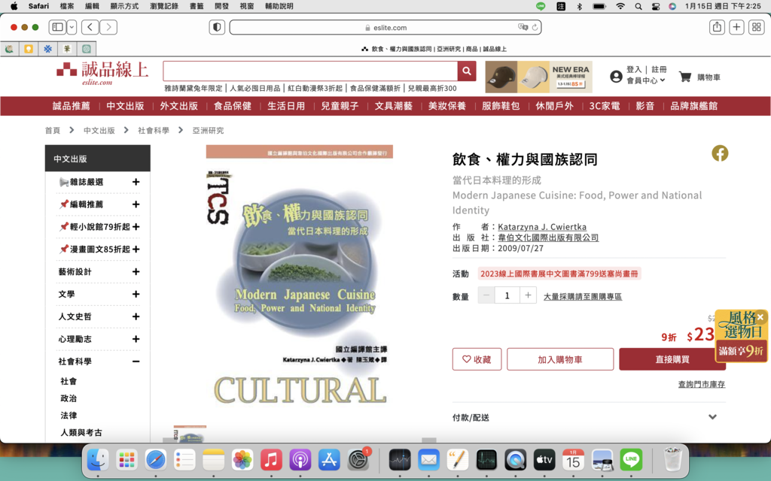Image resolution: width=771 pixels, height=481 pixels.
Task: Open 3C家電 nav menu
Action: [x=605, y=106]
